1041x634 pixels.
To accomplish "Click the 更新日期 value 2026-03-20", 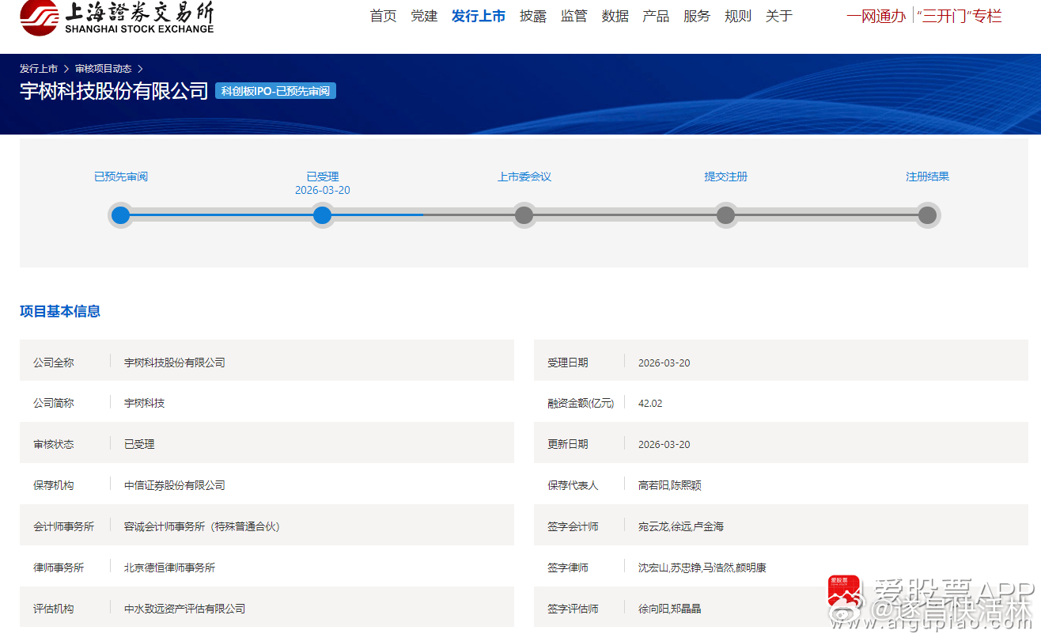I will (x=664, y=444).
